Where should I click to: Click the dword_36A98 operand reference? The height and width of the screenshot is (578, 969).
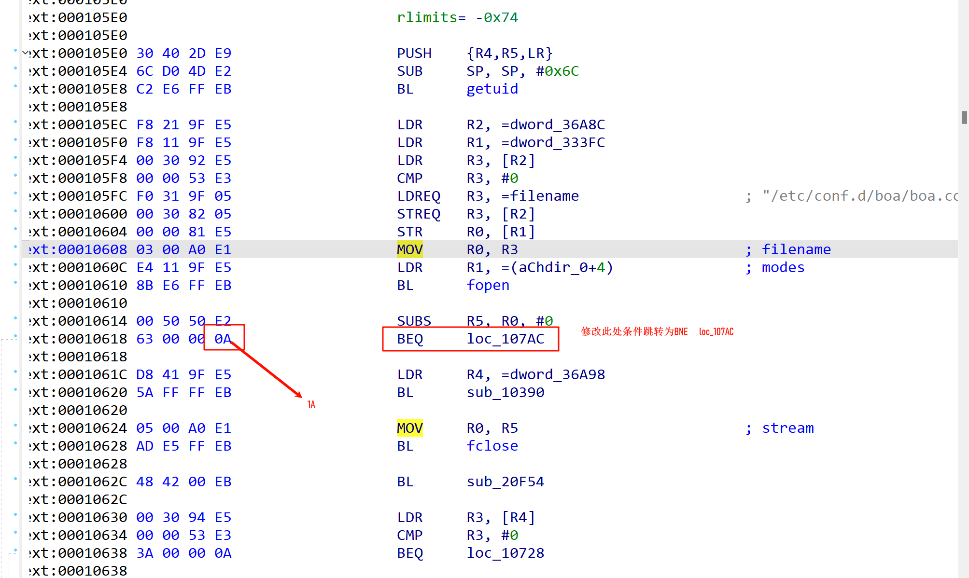[557, 375]
